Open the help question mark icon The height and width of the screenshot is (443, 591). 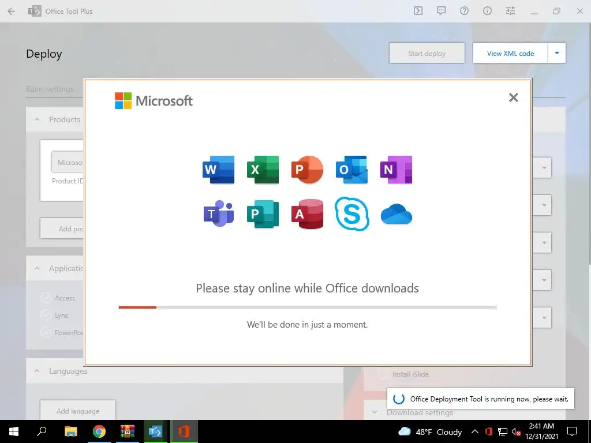pyautogui.click(x=464, y=11)
